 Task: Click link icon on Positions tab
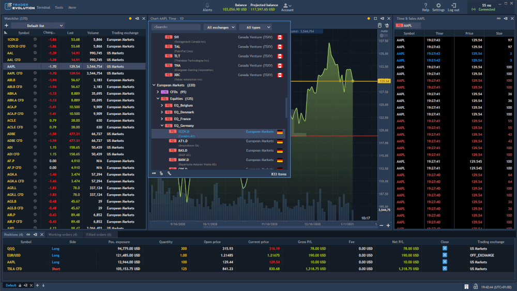coord(28,235)
